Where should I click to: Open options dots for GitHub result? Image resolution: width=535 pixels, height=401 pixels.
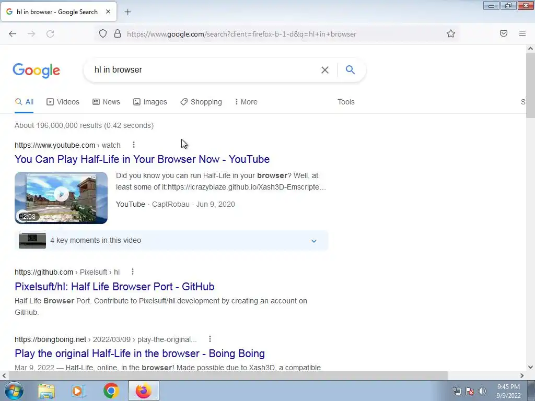pyautogui.click(x=133, y=272)
